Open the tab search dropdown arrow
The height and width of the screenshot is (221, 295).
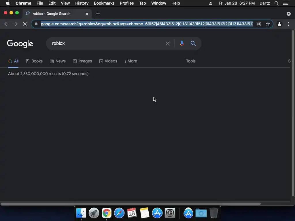tap(289, 14)
